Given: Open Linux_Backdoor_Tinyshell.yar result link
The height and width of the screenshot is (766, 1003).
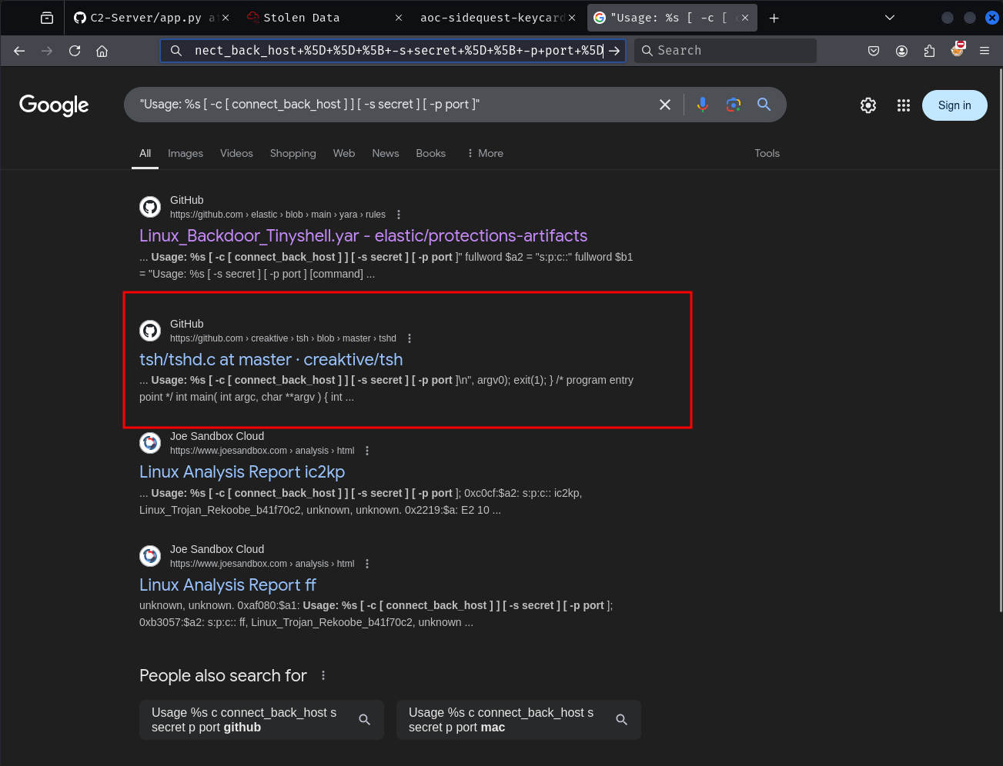Looking at the screenshot, I should point(363,235).
